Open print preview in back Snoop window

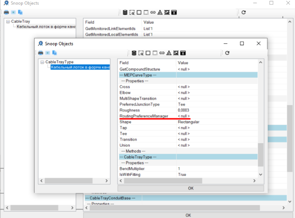13,12
